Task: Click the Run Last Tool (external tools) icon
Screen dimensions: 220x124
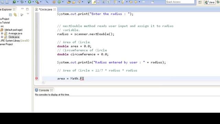Action: [x=37, y=2]
